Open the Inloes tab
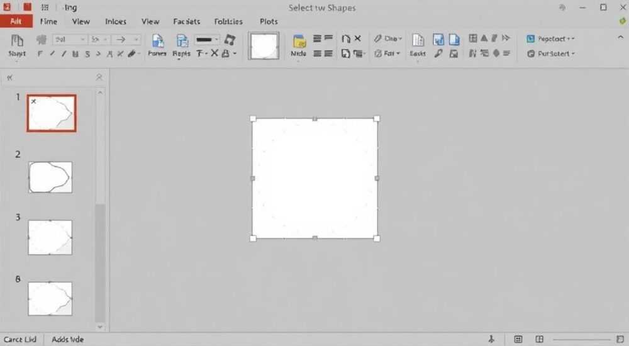Screen dimensions: 629x346 point(116,21)
